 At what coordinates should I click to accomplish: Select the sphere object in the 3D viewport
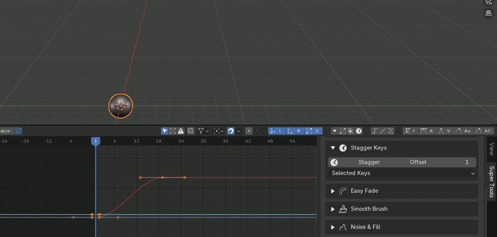[121, 106]
